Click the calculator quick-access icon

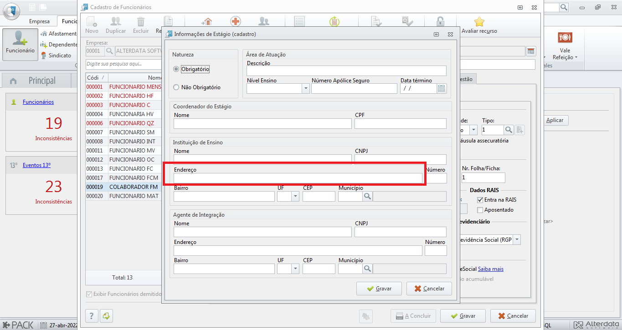coord(32,7)
